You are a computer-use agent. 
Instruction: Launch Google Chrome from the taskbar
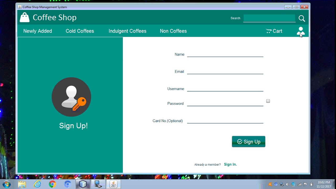click(52, 185)
